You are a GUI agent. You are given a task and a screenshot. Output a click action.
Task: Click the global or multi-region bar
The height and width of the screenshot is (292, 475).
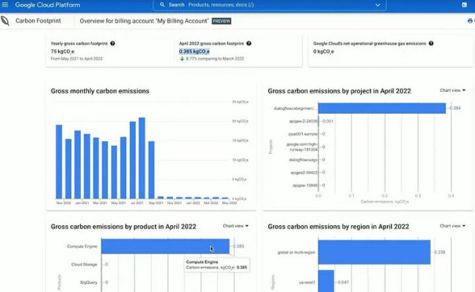pos(374,252)
